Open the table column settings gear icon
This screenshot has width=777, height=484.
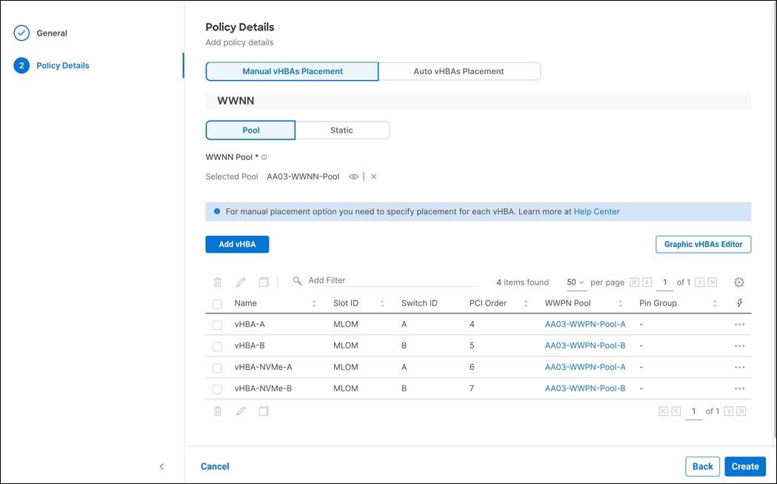[x=738, y=282]
